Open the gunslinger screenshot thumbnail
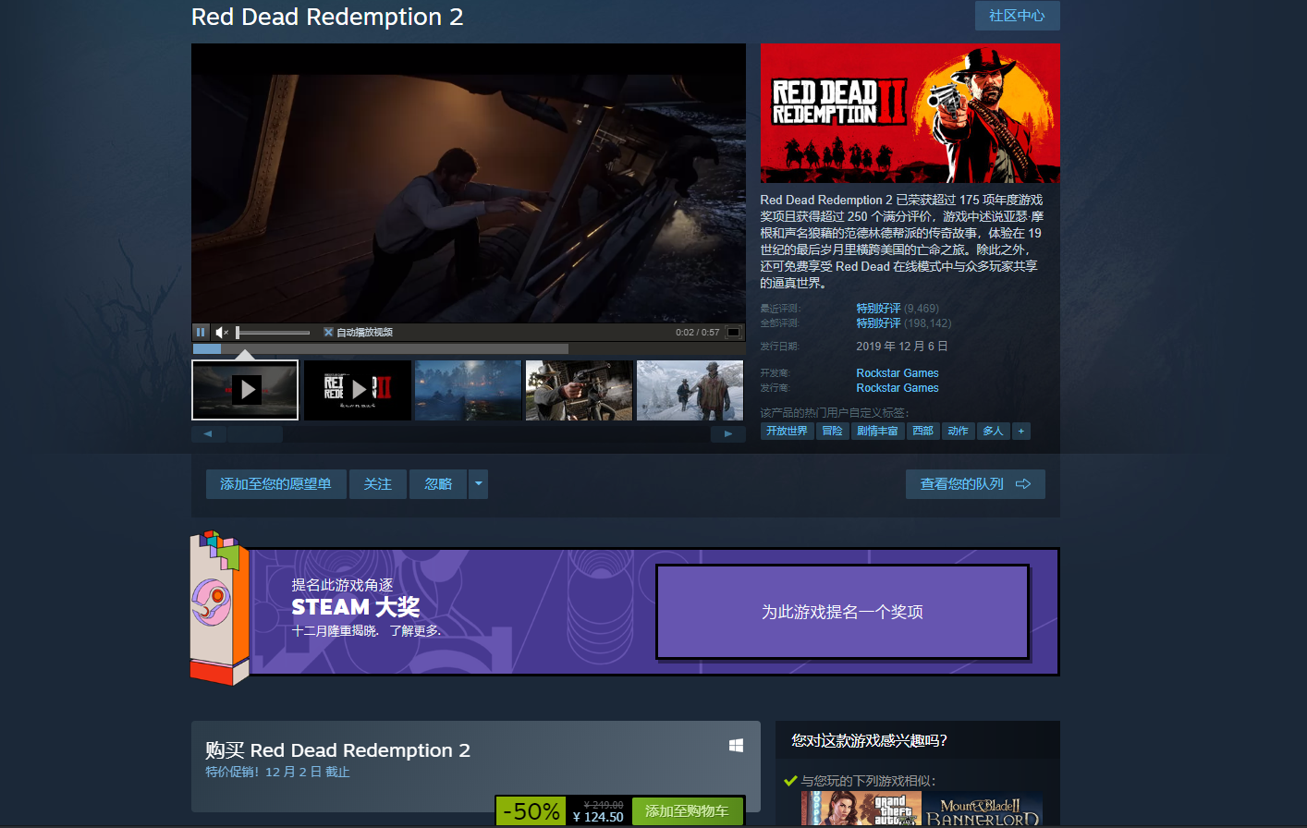The image size is (1307, 828). 580,390
